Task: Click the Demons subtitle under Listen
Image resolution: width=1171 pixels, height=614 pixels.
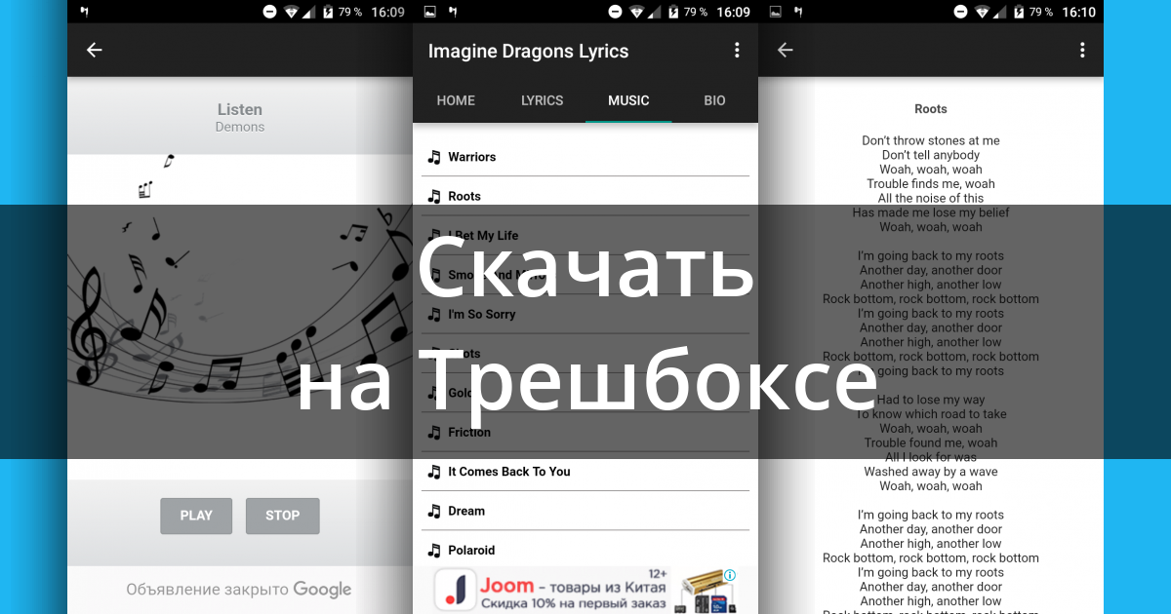Action: [240, 127]
